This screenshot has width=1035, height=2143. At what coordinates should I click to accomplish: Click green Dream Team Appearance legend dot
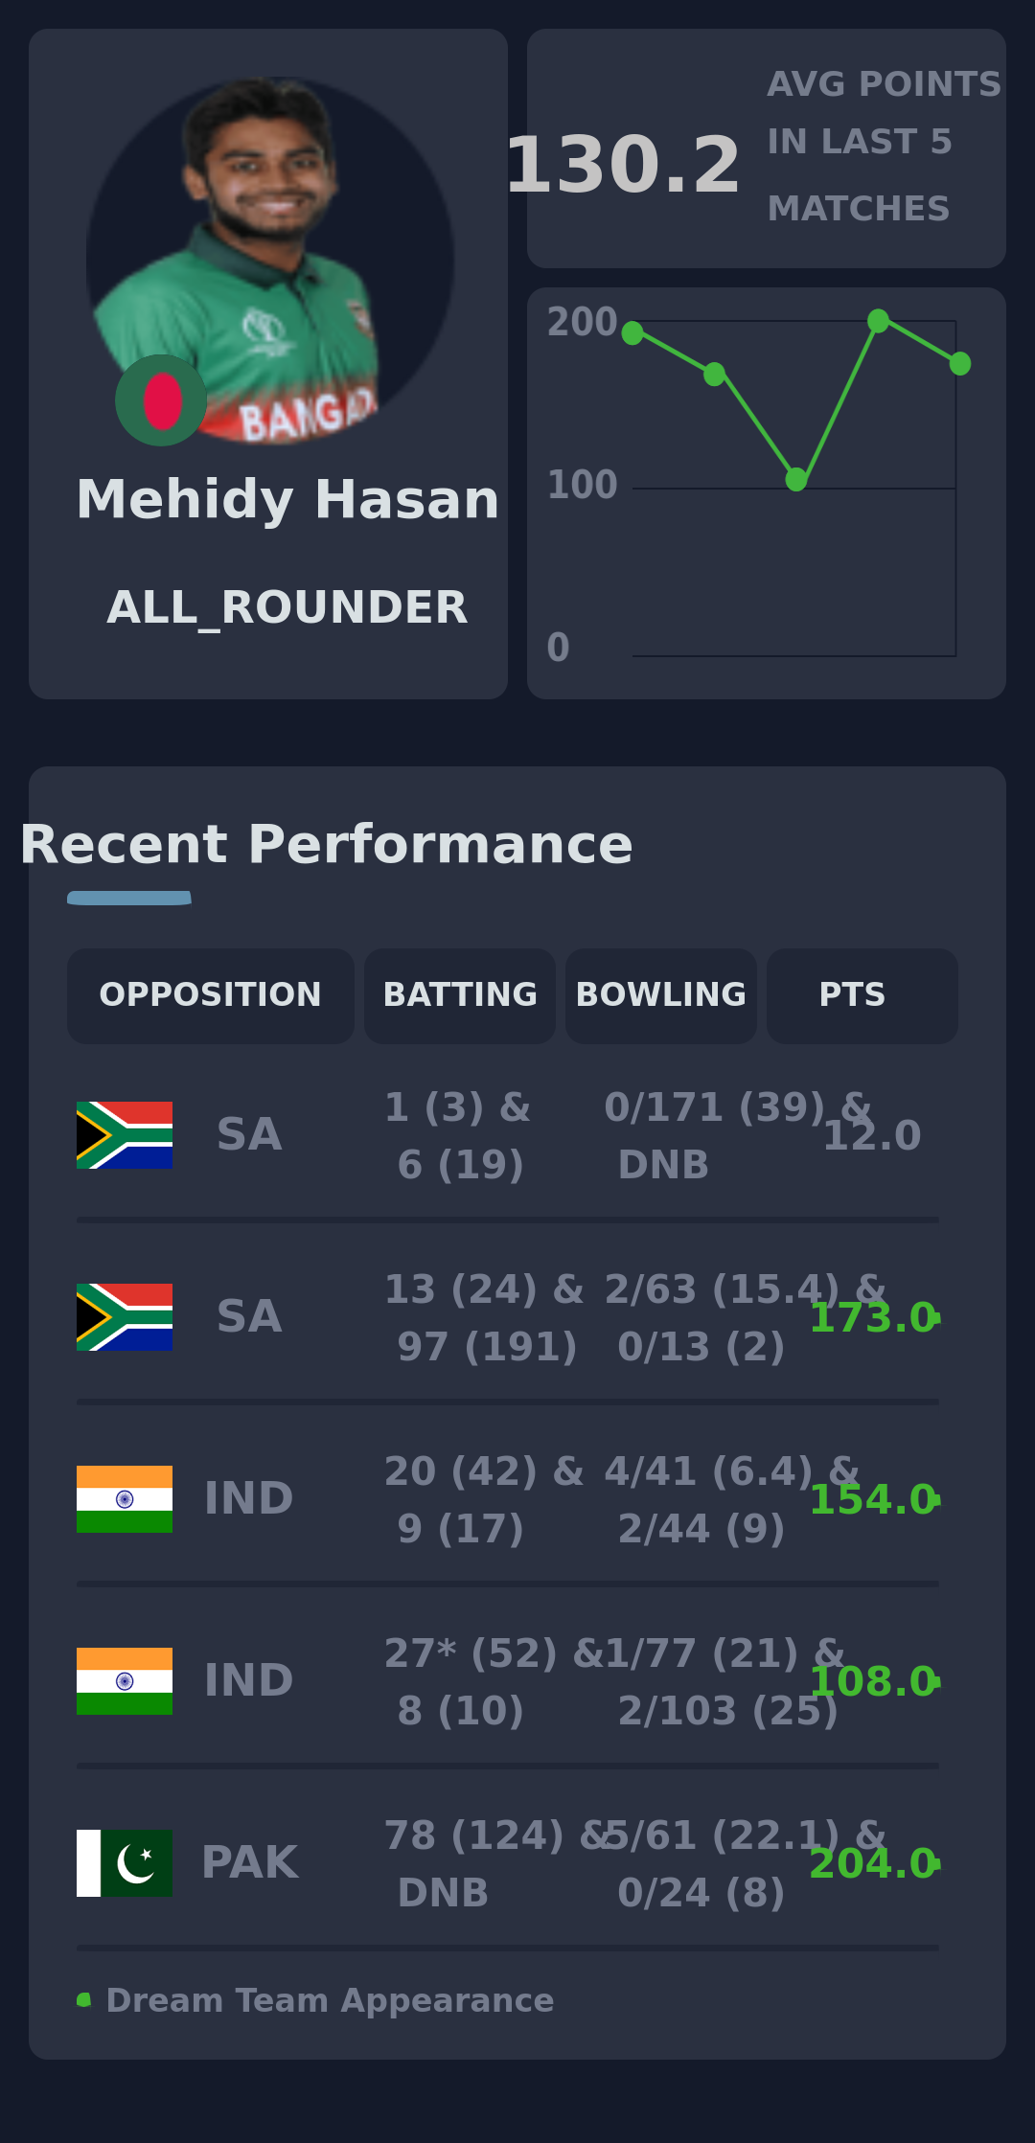tap(84, 2000)
